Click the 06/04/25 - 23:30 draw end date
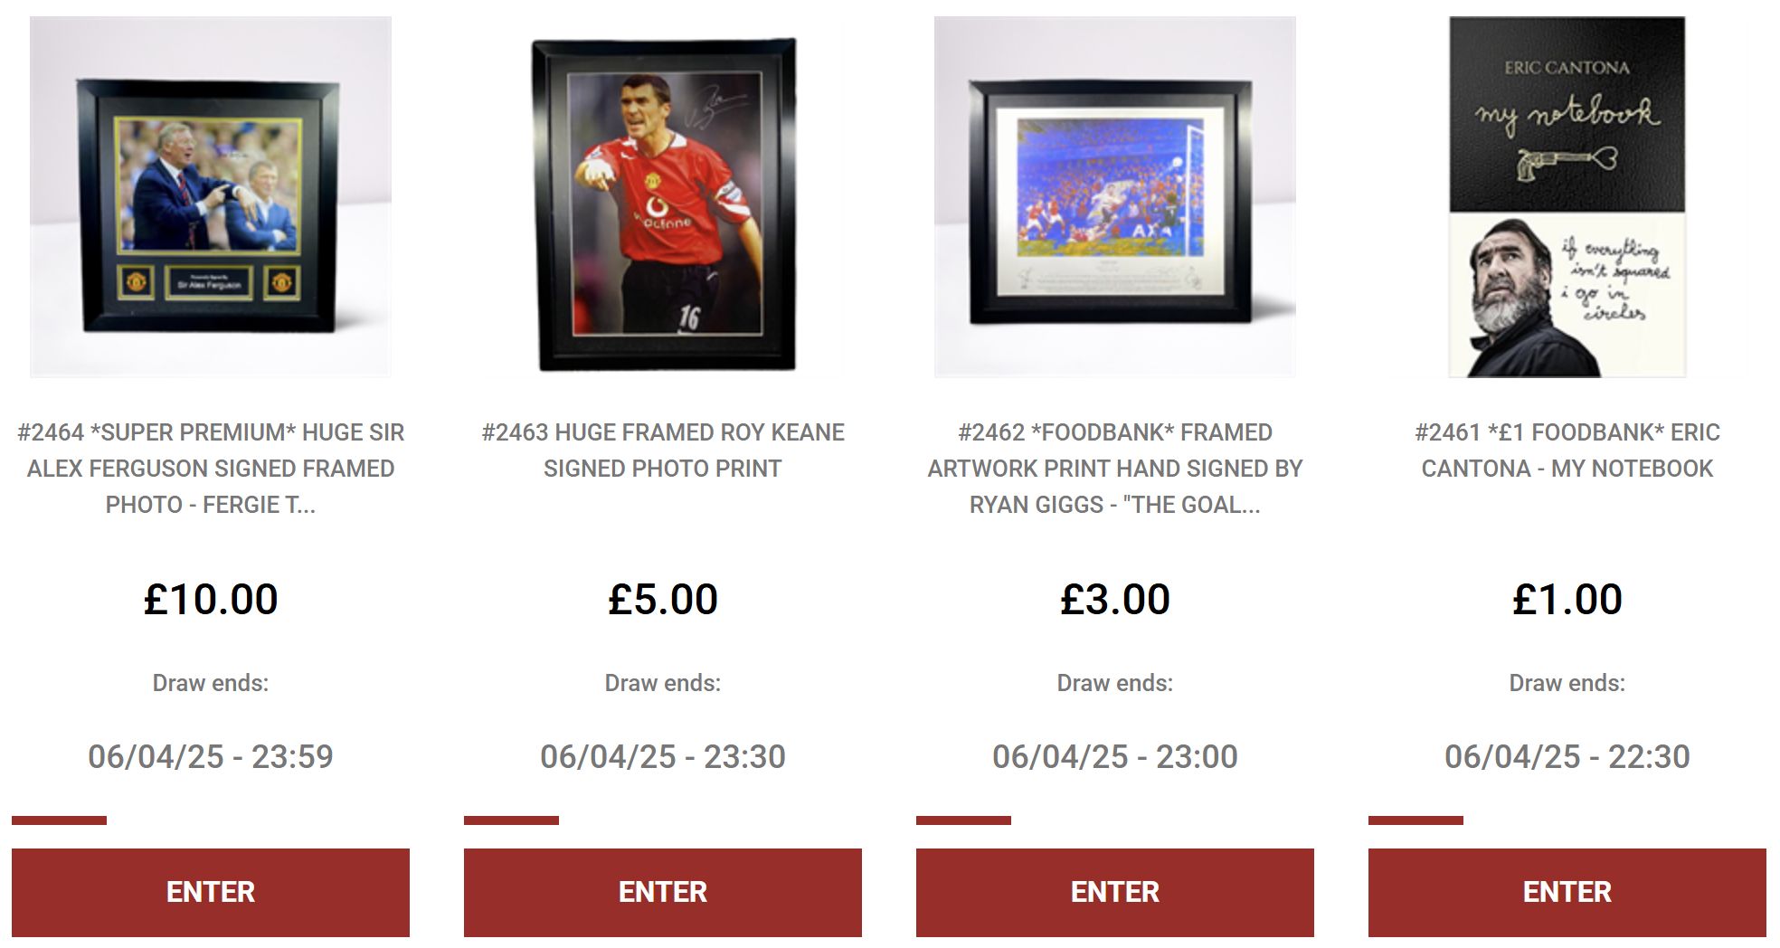 pos(663,756)
